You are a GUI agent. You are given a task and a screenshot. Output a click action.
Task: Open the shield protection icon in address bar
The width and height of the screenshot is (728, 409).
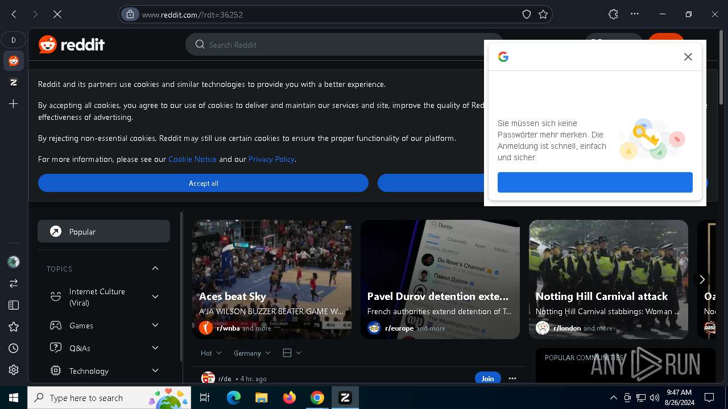tap(527, 14)
